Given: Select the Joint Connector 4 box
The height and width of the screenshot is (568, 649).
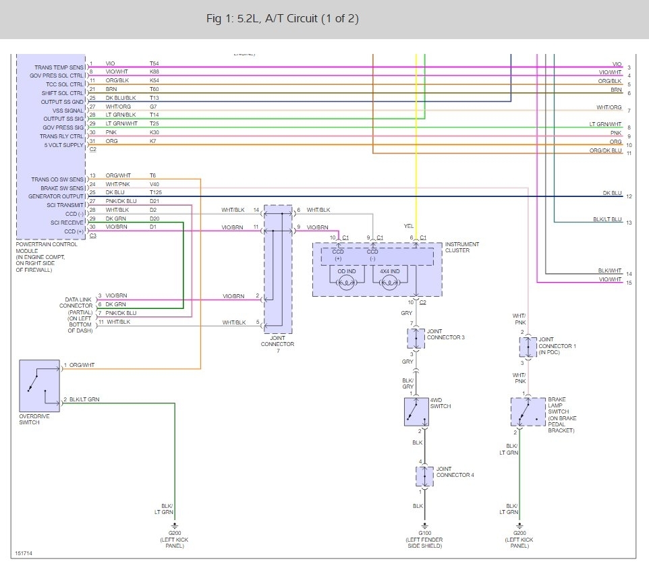Looking at the screenshot, I should (424, 476).
